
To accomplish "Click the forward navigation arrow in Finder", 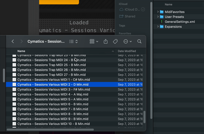I will (x=21, y=41).
